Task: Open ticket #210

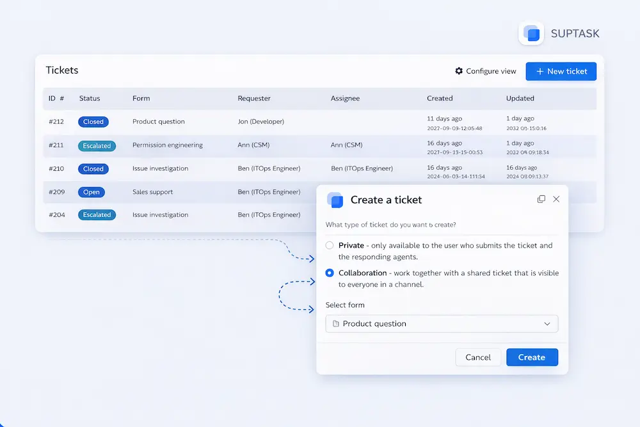Action: (56, 168)
